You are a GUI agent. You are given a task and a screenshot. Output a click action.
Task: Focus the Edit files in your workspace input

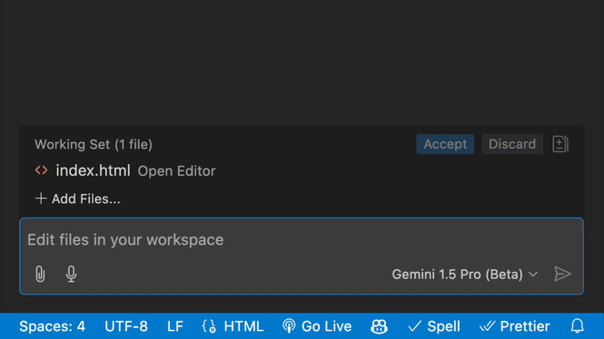302,240
